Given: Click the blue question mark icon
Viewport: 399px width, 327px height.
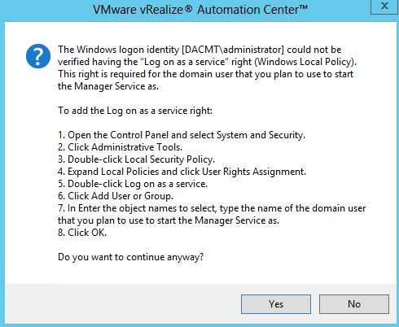Looking at the screenshot, I should [x=38, y=56].
